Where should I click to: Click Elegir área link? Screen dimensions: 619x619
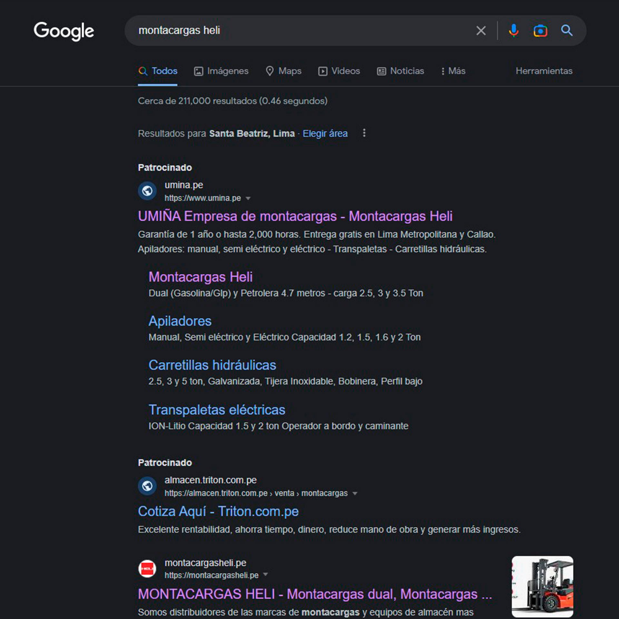pos(325,133)
